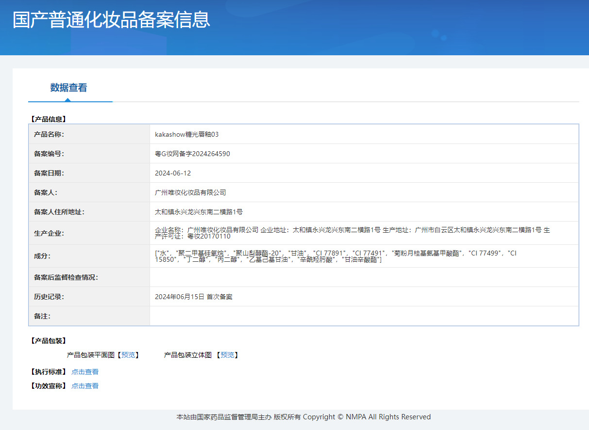
Task: Click the 备案编号 row label
Action: click(x=49, y=154)
